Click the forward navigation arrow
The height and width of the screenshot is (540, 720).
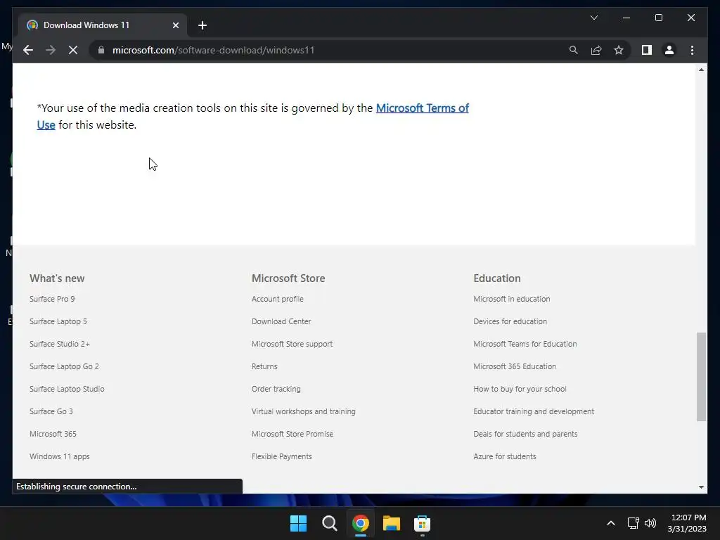[x=51, y=50]
